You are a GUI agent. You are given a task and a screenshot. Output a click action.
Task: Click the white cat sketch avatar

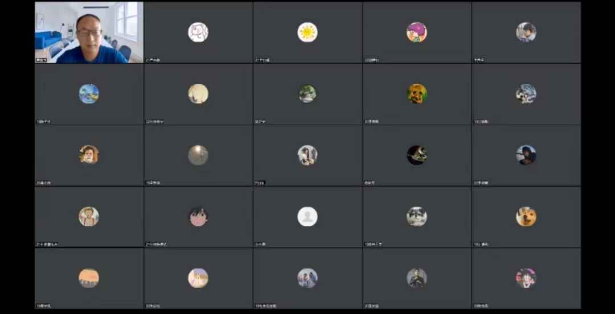198,32
